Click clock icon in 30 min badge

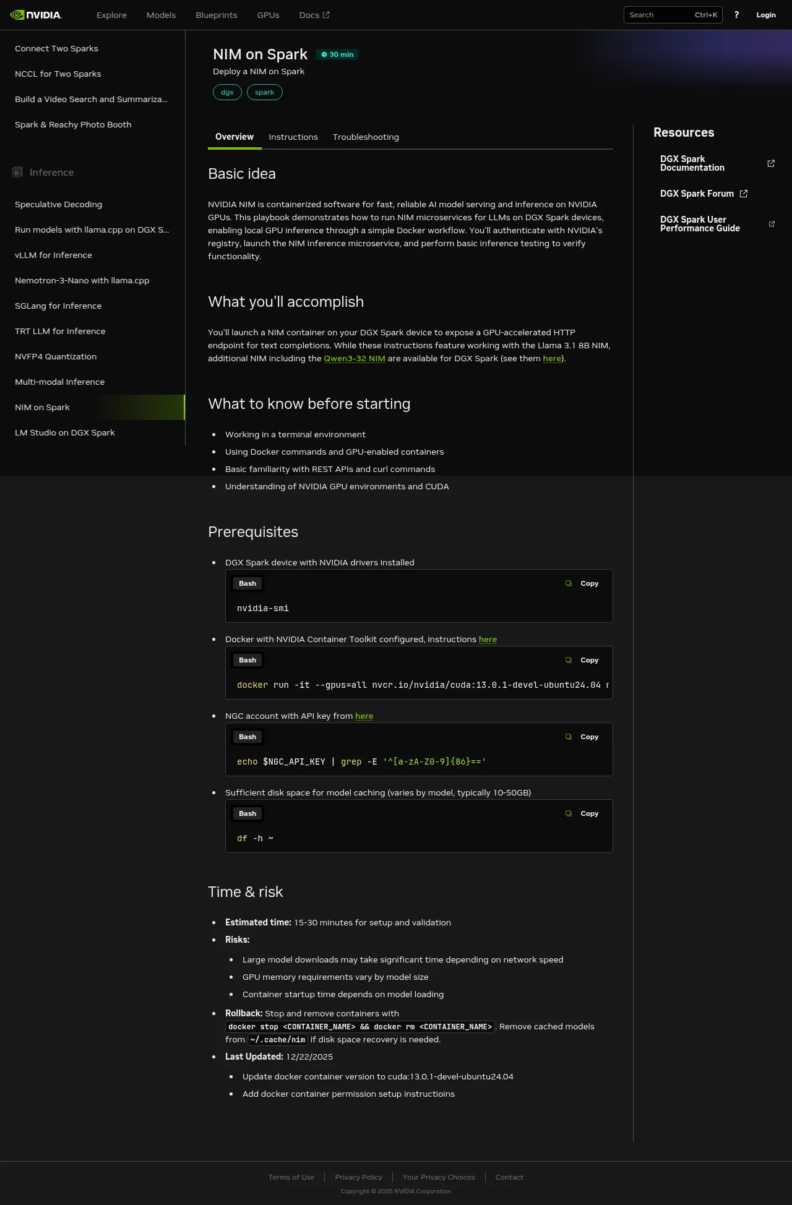click(324, 54)
